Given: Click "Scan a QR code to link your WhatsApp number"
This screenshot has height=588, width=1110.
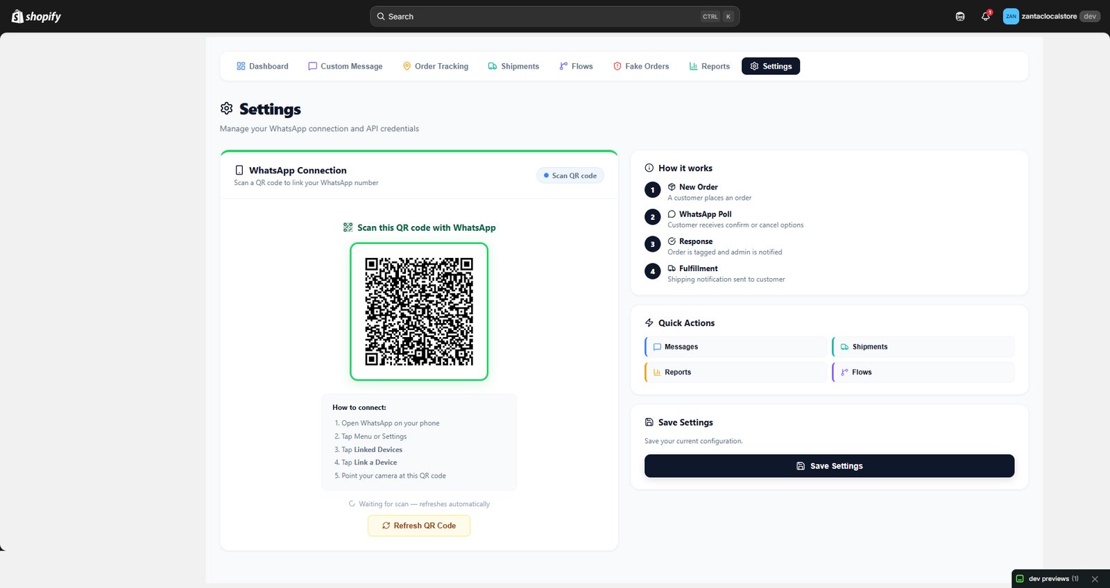Looking at the screenshot, I should 306,183.
